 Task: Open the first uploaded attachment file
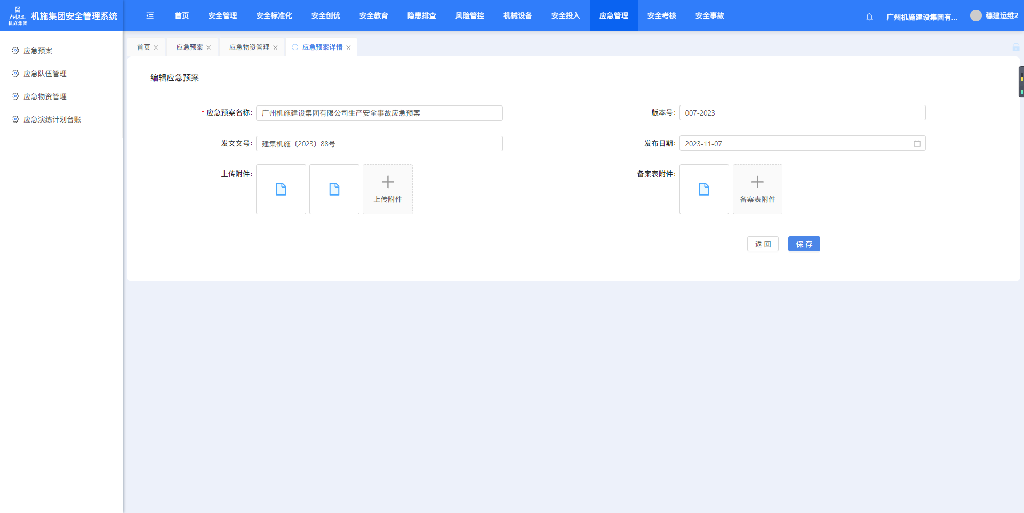(x=281, y=189)
